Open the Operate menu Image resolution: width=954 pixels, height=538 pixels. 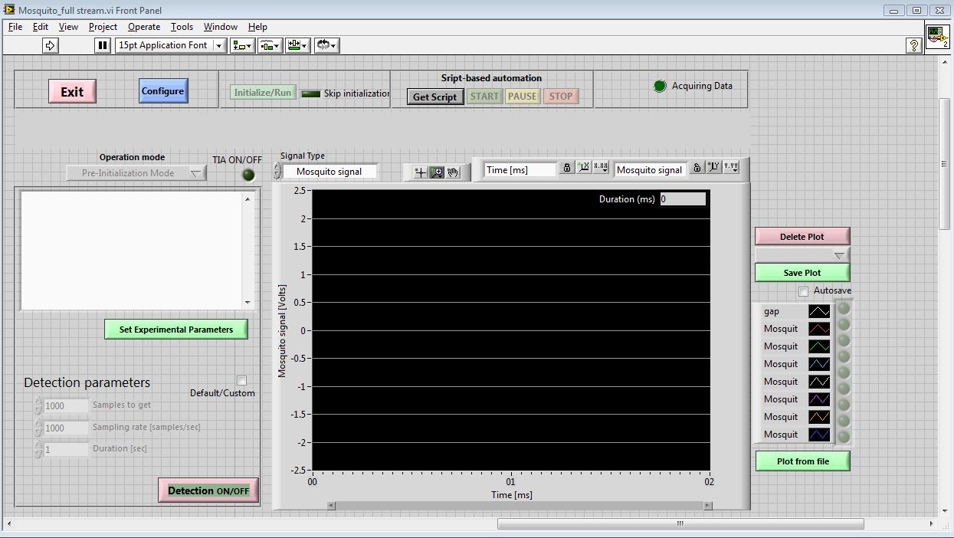pyautogui.click(x=144, y=27)
